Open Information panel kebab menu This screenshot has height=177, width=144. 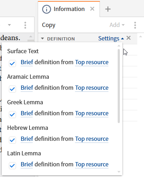135,25
